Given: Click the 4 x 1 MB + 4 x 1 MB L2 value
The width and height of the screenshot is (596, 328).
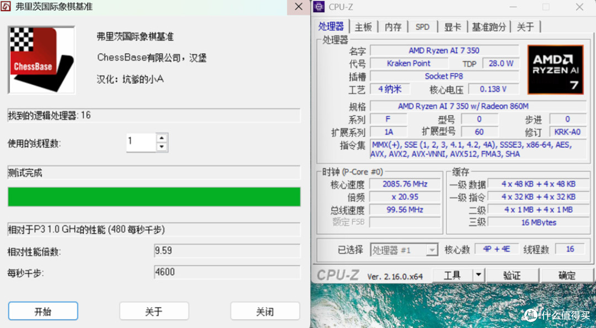Looking at the screenshot, I should (x=538, y=210).
